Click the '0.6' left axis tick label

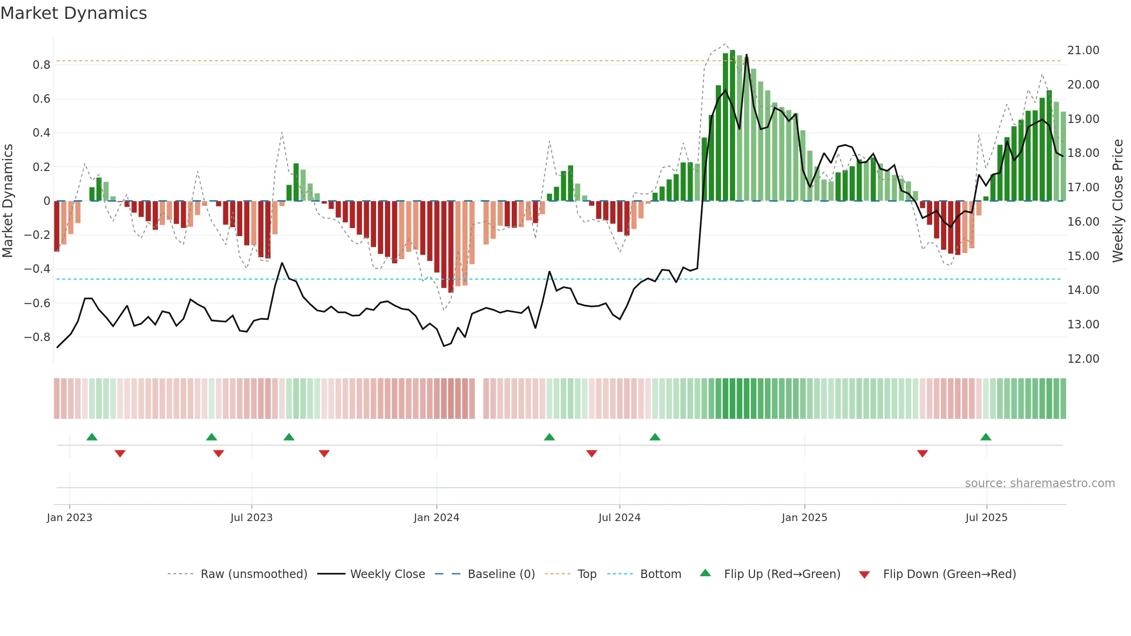(41, 99)
